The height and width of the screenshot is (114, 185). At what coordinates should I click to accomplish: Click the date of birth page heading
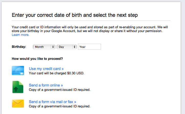tap(75, 15)
